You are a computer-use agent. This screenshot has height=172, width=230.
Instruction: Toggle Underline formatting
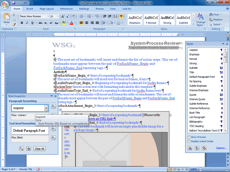point(32,23)
